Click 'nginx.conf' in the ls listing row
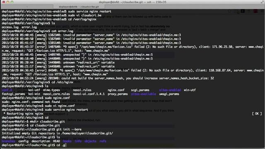 coord(116,90)
